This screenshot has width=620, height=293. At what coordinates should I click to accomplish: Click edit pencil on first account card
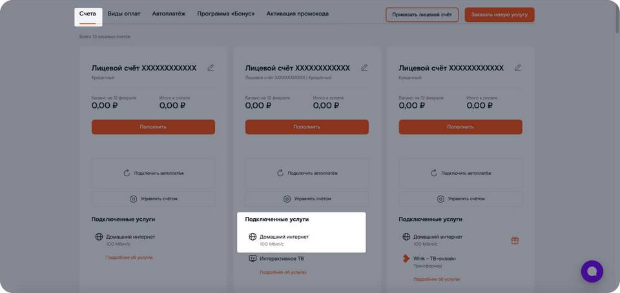click(211, 68)
